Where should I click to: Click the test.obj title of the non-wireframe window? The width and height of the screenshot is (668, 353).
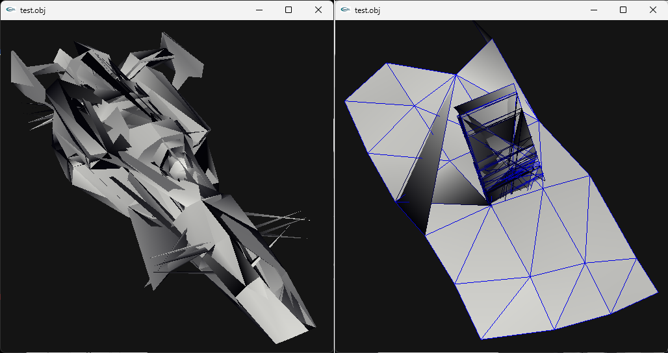(x=32, y=10)
